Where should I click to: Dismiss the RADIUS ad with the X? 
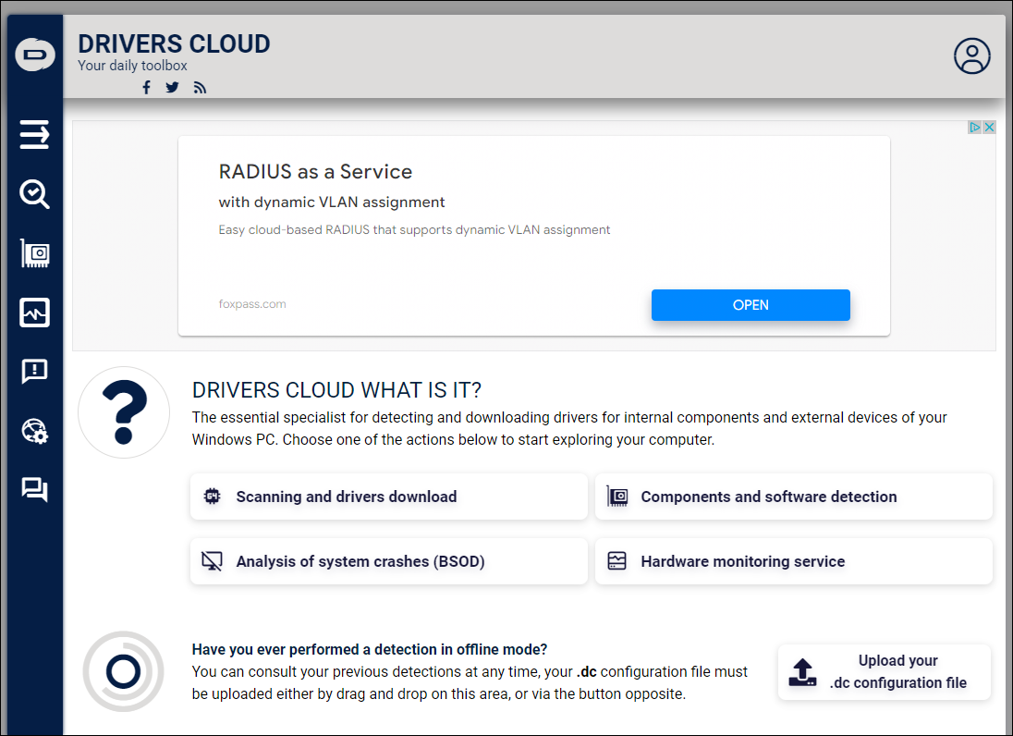(989, 127)
